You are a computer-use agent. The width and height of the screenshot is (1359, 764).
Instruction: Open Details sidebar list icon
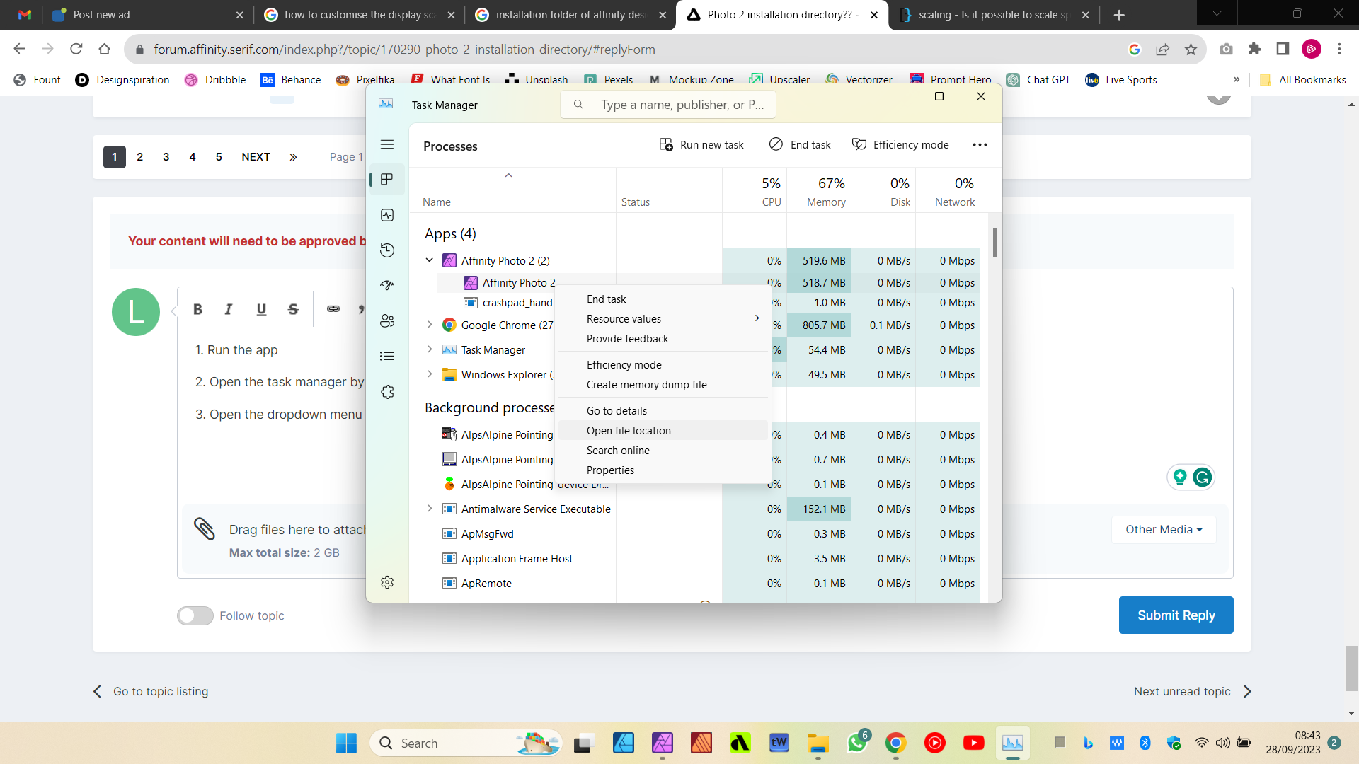pos(387,356)
